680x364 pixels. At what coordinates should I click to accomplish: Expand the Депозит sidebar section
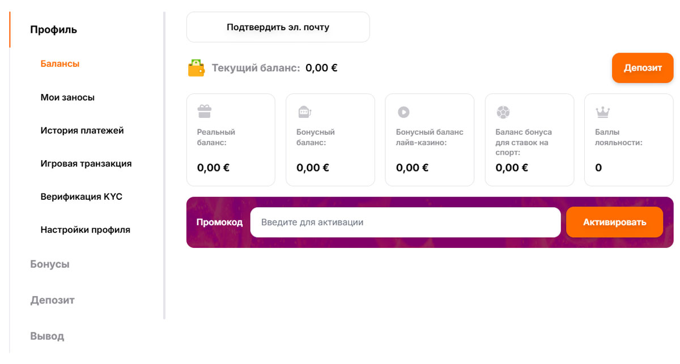[52, 300]
